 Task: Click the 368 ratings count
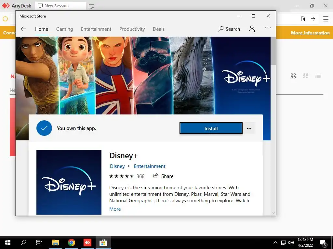point(140,176)
